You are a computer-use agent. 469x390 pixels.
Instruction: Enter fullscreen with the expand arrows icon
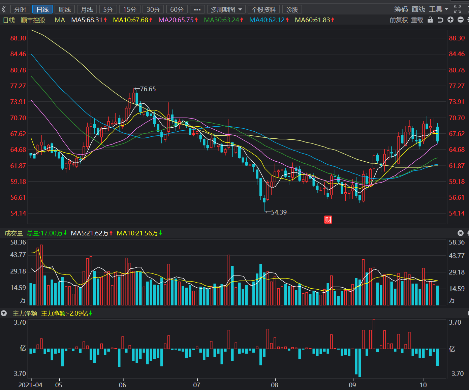pyautogui.click(x=458, y=9)
